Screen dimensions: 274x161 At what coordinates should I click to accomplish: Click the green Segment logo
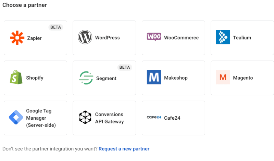(x=86, y=78)
